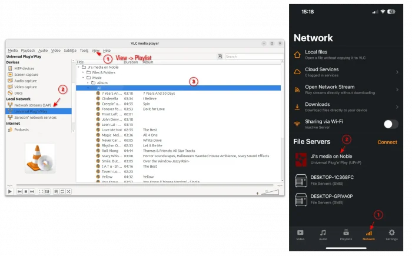Viewport: 412px width, 256px height.
Task: Open the Playback menu
Action: point(28,51)
